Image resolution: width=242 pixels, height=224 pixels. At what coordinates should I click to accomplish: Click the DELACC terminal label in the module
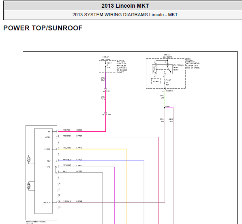[47, 203]
